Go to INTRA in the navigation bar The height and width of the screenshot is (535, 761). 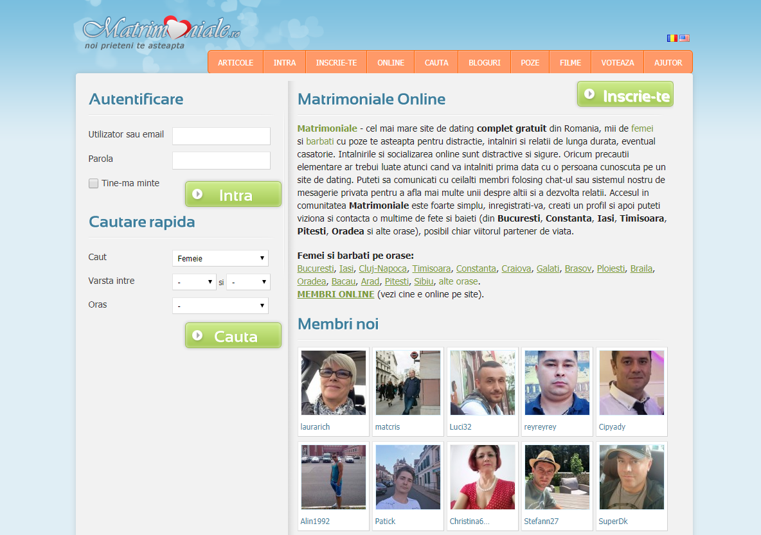(x=284, y=62)
